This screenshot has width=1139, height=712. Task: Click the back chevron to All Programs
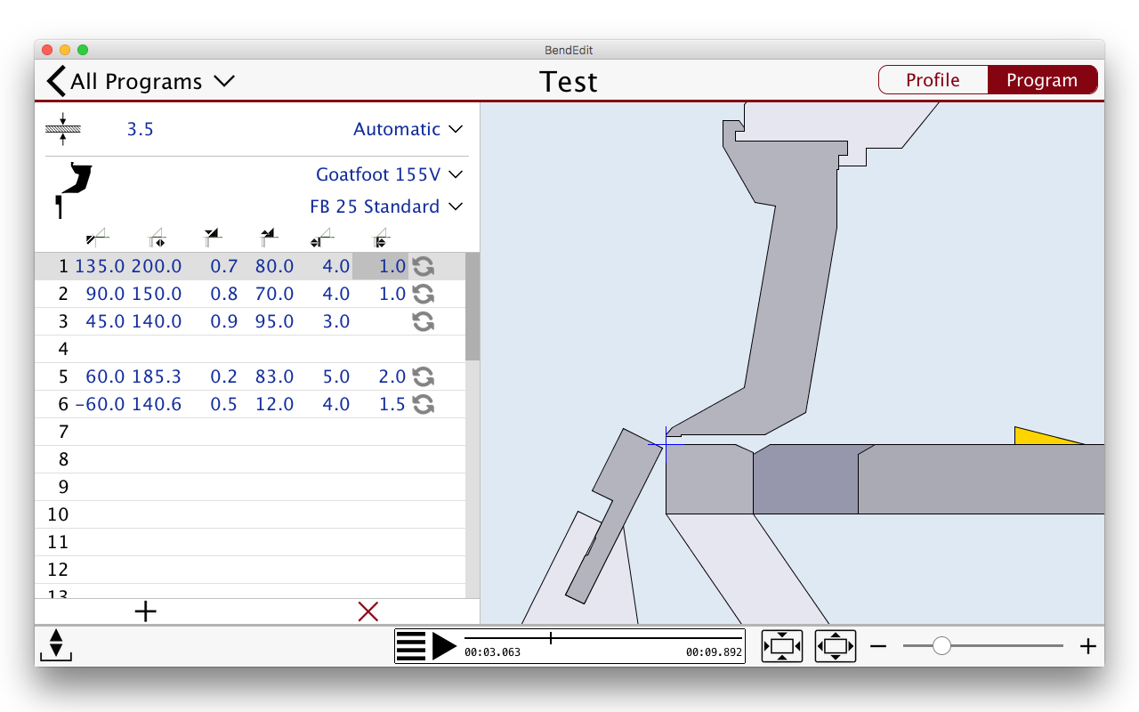pyautogui.click(x=57, y=81)
